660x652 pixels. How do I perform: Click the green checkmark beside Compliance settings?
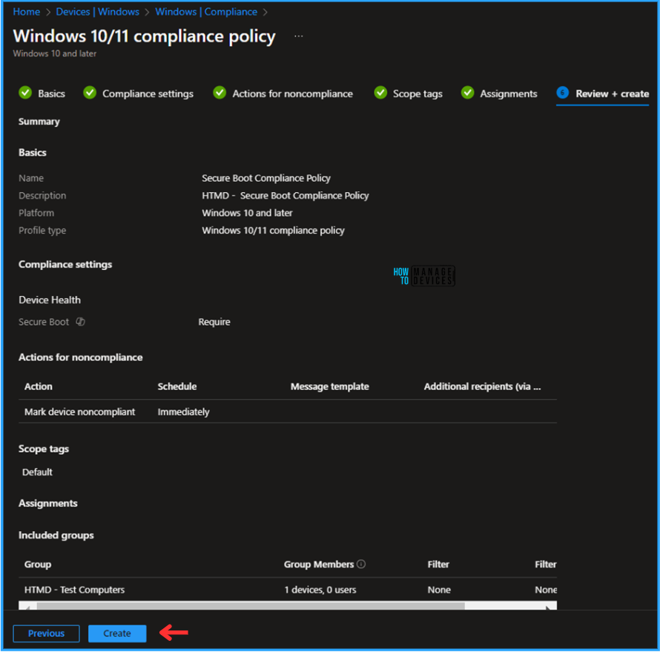(x=90, y=93)
